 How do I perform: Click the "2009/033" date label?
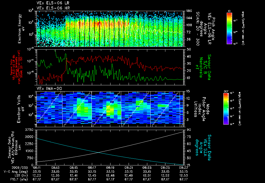[20, 168]
